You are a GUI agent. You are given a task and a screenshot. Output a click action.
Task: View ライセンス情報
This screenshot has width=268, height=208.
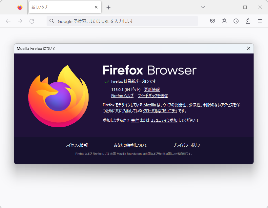[76, 145]
